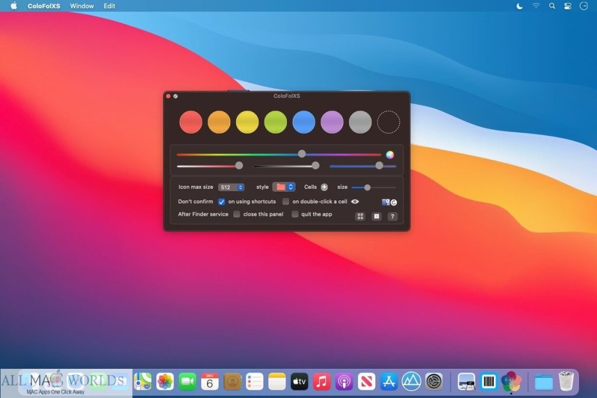Screen dimensions: 597x398
Task: Open Notes from the Dock
Action: (x=277, y=382)
